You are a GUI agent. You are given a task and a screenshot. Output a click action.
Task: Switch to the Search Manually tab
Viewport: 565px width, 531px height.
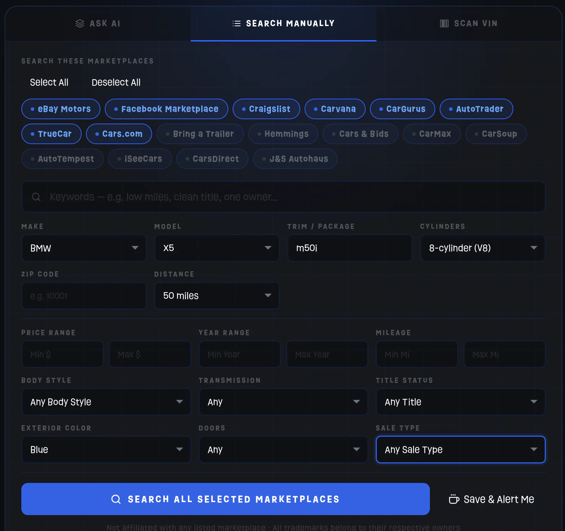[284, 23]
